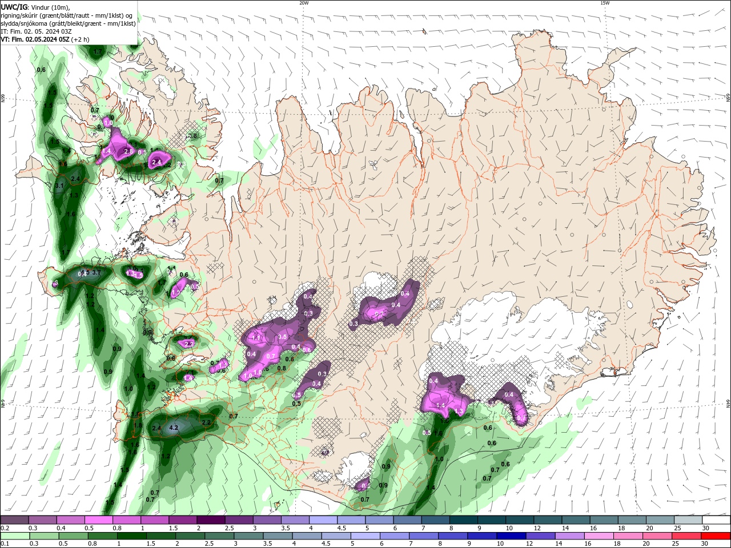Click the 20 hot pink rain legend swatch

point(657,536)
